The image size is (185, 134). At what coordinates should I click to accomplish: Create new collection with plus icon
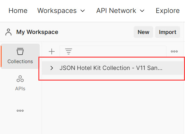pos(52,51)
